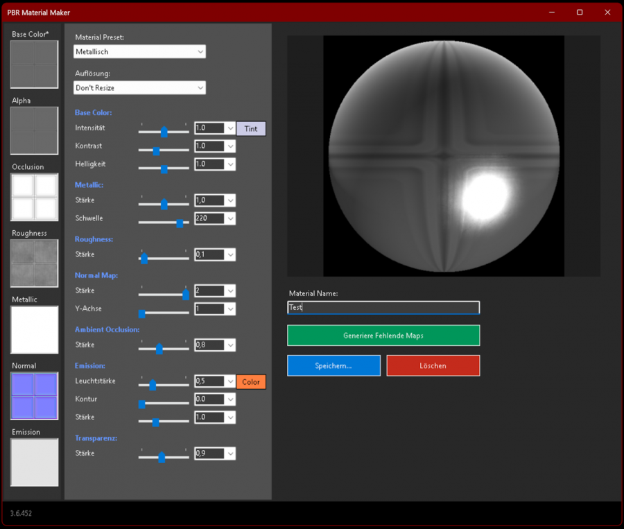Click the Metallic map thumbnail
This screenshot has width=624, height=529.
click(34, 329)
